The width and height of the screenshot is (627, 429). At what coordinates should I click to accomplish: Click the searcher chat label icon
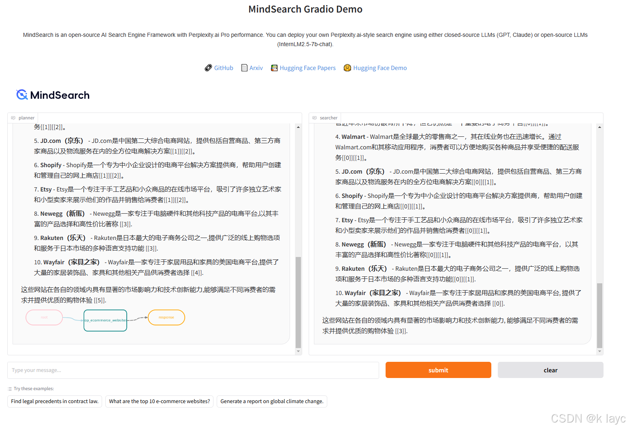[x=315, y=118]
